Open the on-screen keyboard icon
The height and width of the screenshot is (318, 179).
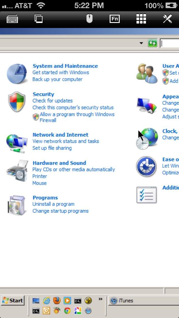[x=12, y=19]
